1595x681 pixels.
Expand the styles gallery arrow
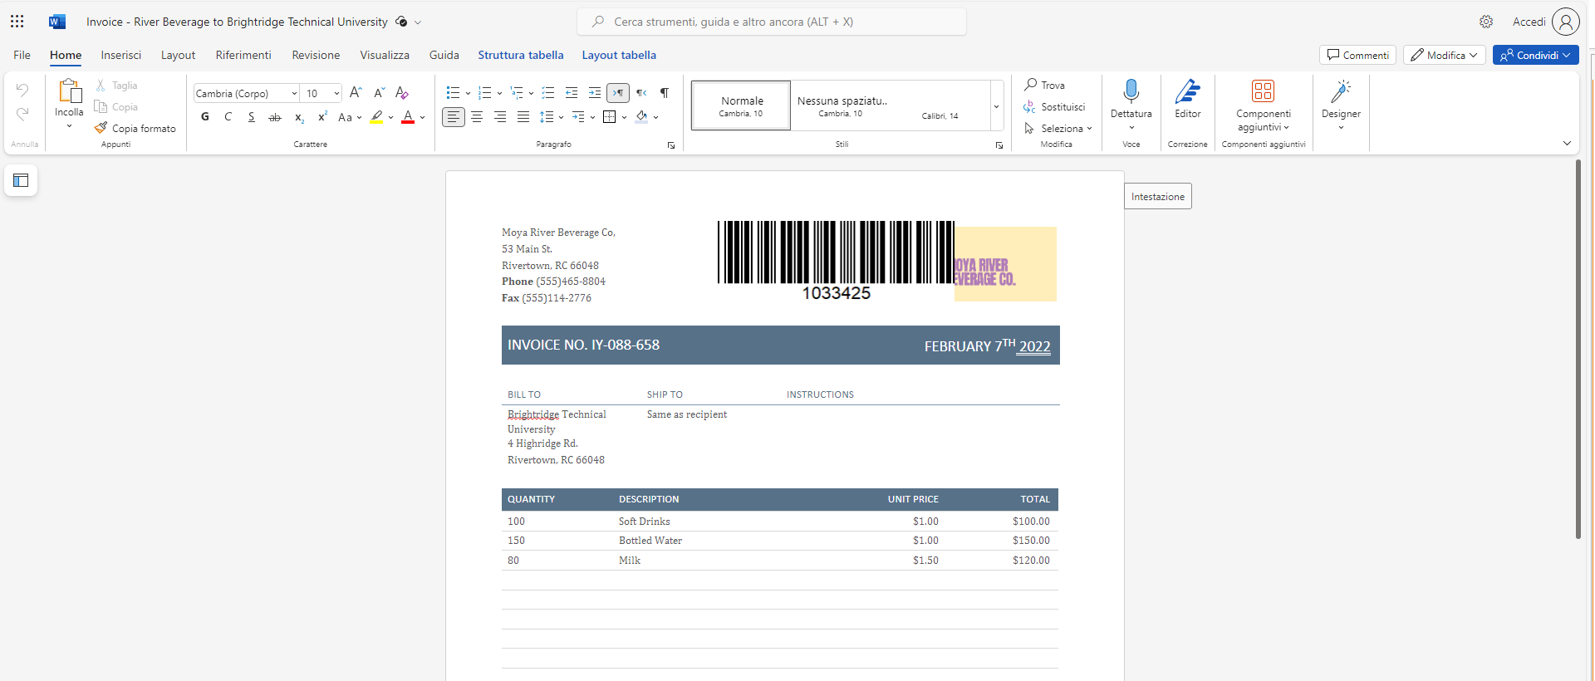(x=996, y=106)
